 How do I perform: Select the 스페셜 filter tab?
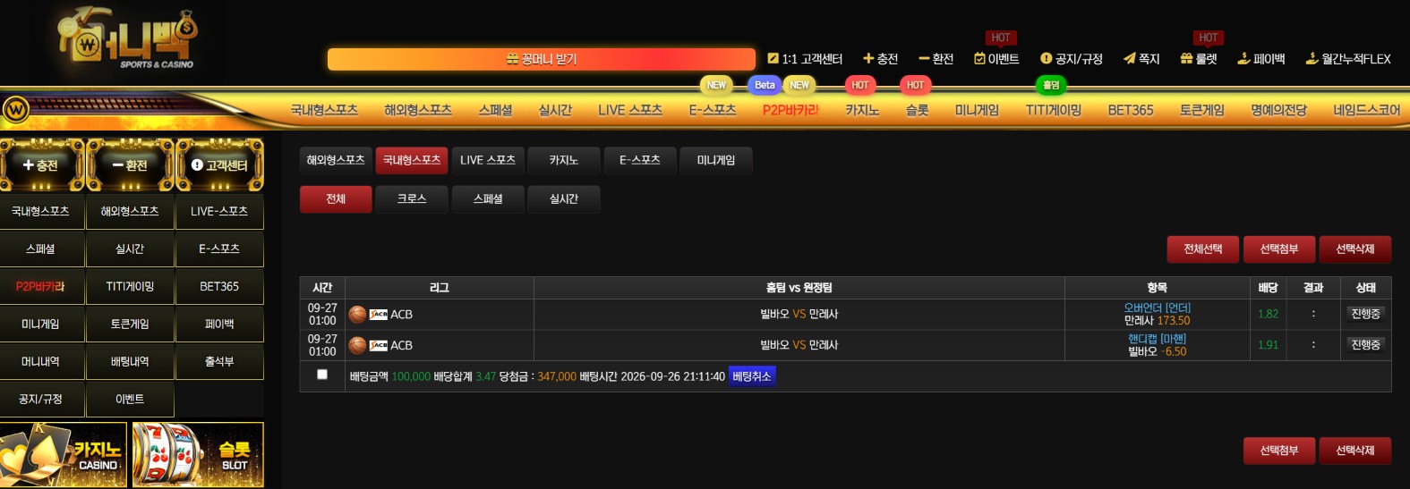tap(488, 198)
